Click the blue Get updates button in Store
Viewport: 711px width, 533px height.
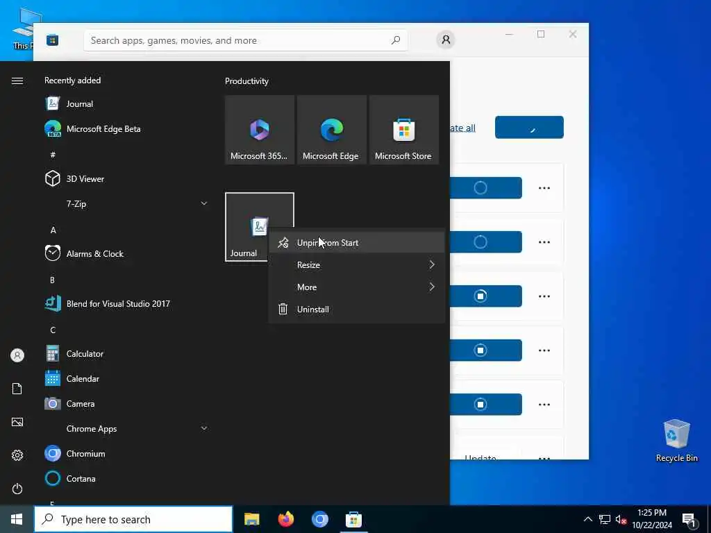tap(529, 128)
